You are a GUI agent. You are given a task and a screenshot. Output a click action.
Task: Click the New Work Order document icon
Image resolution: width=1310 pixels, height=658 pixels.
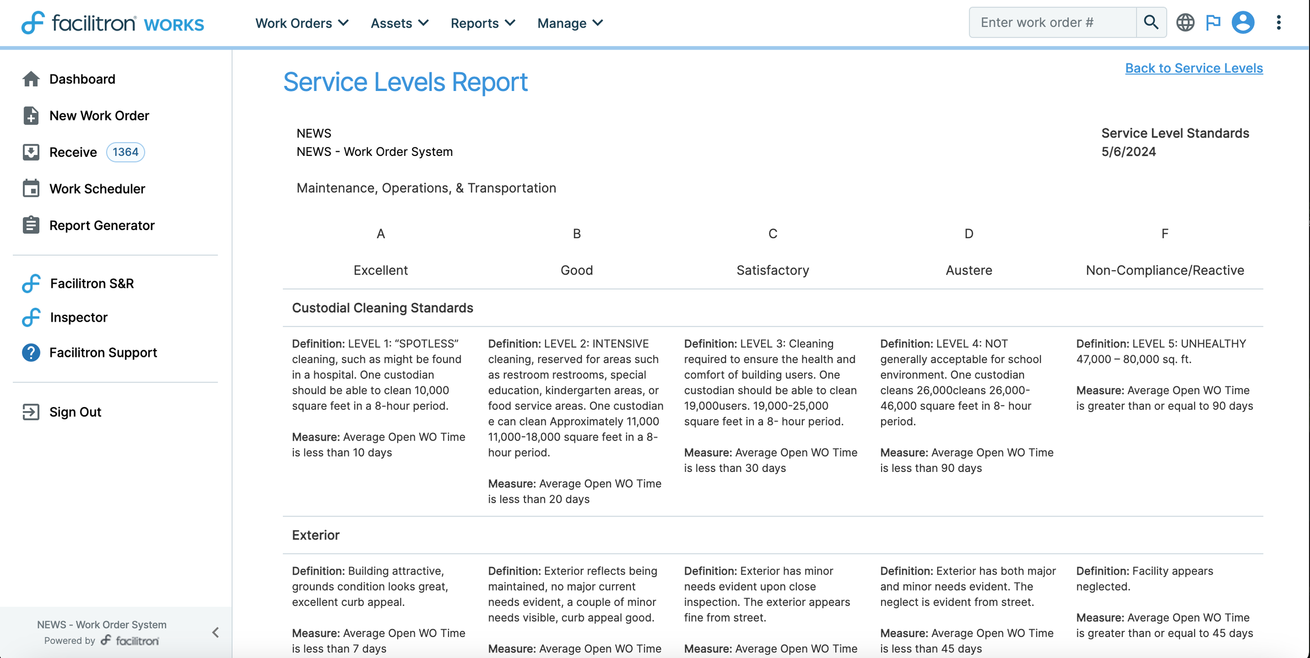[31, 116]
